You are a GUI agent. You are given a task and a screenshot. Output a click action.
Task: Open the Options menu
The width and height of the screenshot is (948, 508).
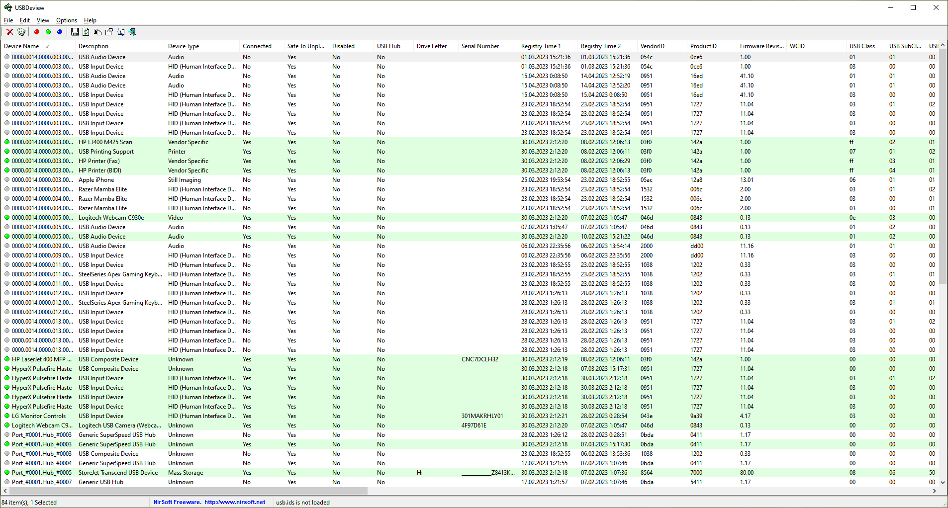tap(66, 20)
